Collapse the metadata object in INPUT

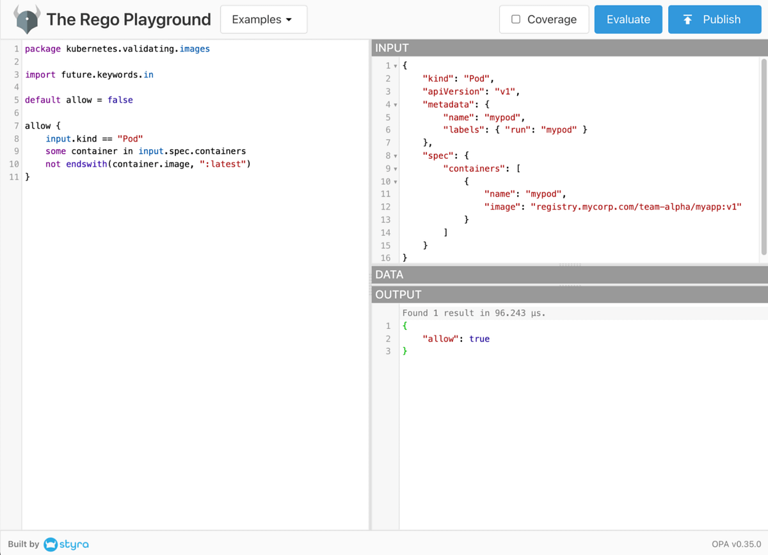pos(396,104)
